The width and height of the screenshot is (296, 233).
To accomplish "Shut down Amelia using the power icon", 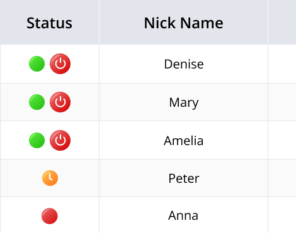I will (x=60, y=140).
